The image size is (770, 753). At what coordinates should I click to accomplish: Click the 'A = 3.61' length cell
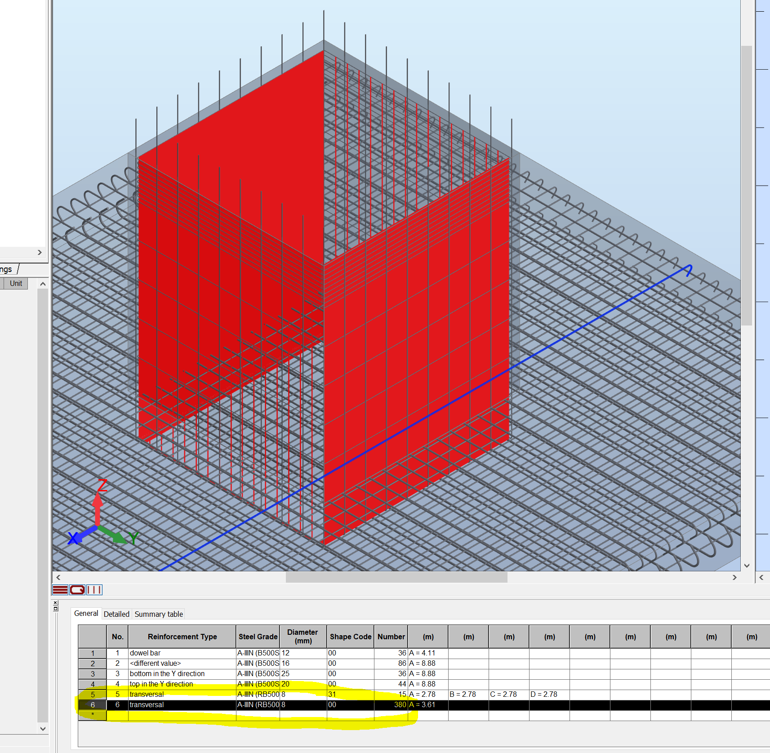[428, 705]
